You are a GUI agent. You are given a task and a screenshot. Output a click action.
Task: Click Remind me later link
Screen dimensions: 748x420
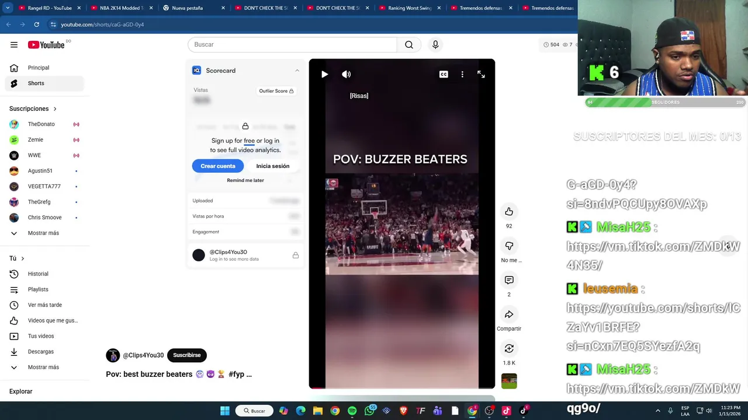(245, 181)
